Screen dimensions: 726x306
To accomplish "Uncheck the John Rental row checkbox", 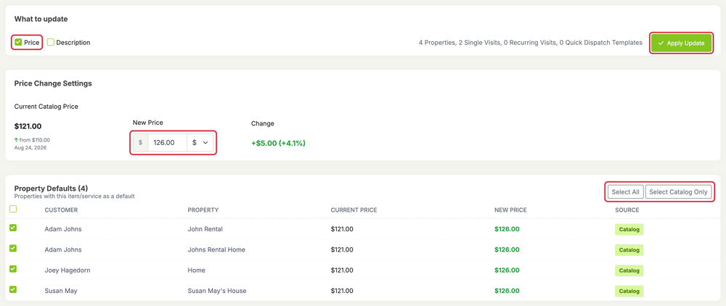I will point(13,228).
